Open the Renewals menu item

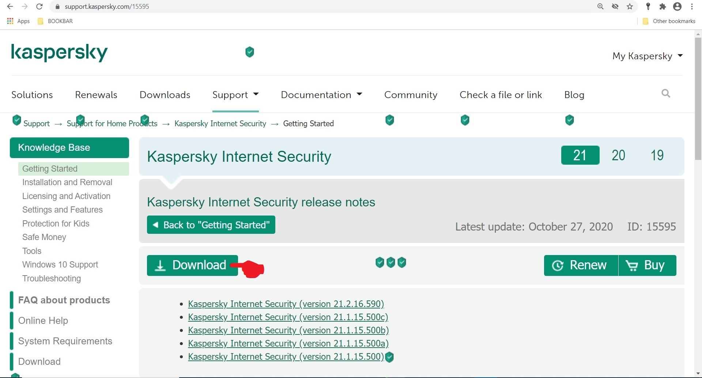coord(96,95)
